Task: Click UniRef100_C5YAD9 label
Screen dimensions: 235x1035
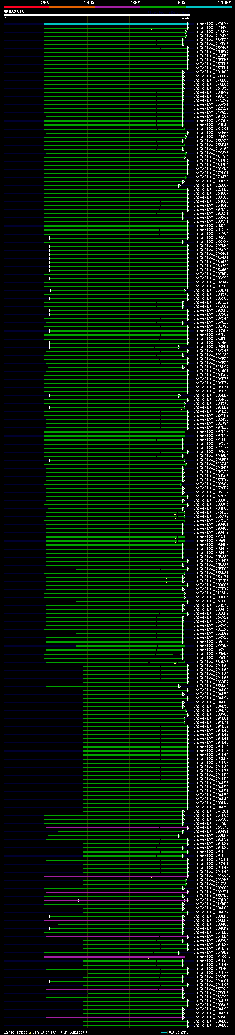Action: coord(211,952)
